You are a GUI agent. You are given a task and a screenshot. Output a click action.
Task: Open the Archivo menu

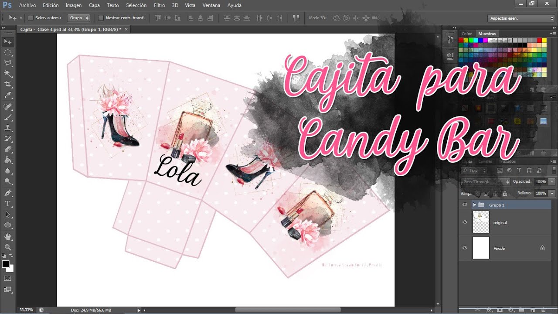tap(27, 5)
